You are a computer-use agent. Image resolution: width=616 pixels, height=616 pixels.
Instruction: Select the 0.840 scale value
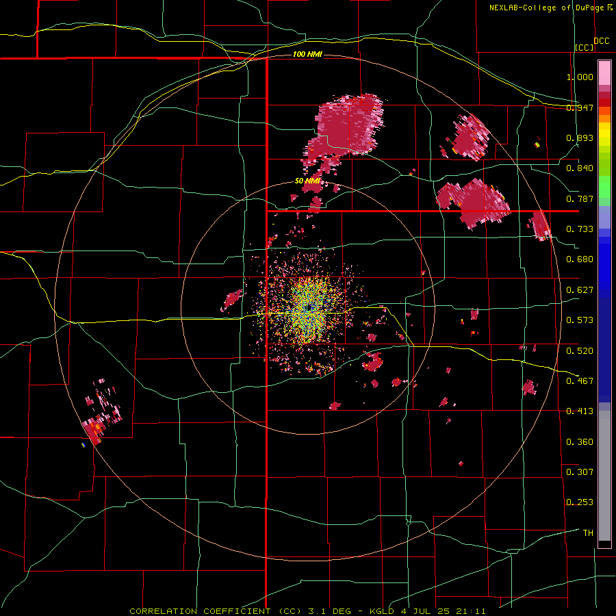pyautogui.click(x=580, y=168)
